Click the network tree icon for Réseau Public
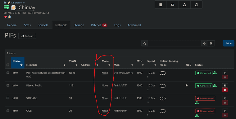Image resolution: width=236 pixels, height=119 pixels. 215,86
